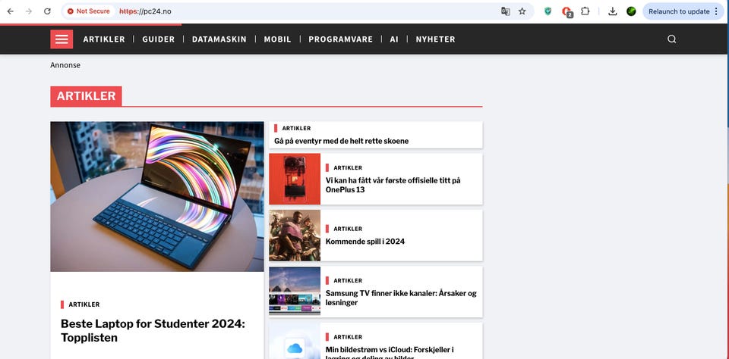The height and width of the screenshot is (359, 729).
Task: Click ARTIKLER tag above Gå på eventyr
Action: tap(296, 129)
